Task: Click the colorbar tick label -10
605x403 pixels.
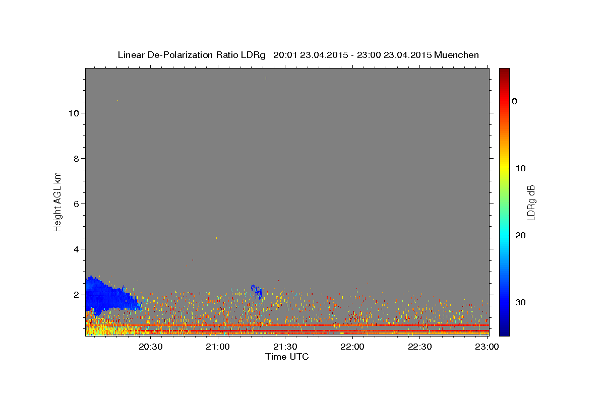Action: [x=519, y=168]
